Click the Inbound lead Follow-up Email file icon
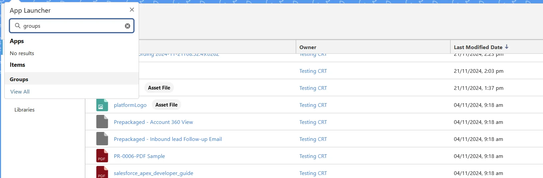Screen dimensions: 543x178 click(x=102, y=139)
